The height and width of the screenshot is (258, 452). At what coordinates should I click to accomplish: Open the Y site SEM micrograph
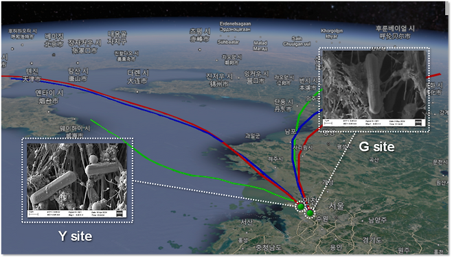click(77, 180)
